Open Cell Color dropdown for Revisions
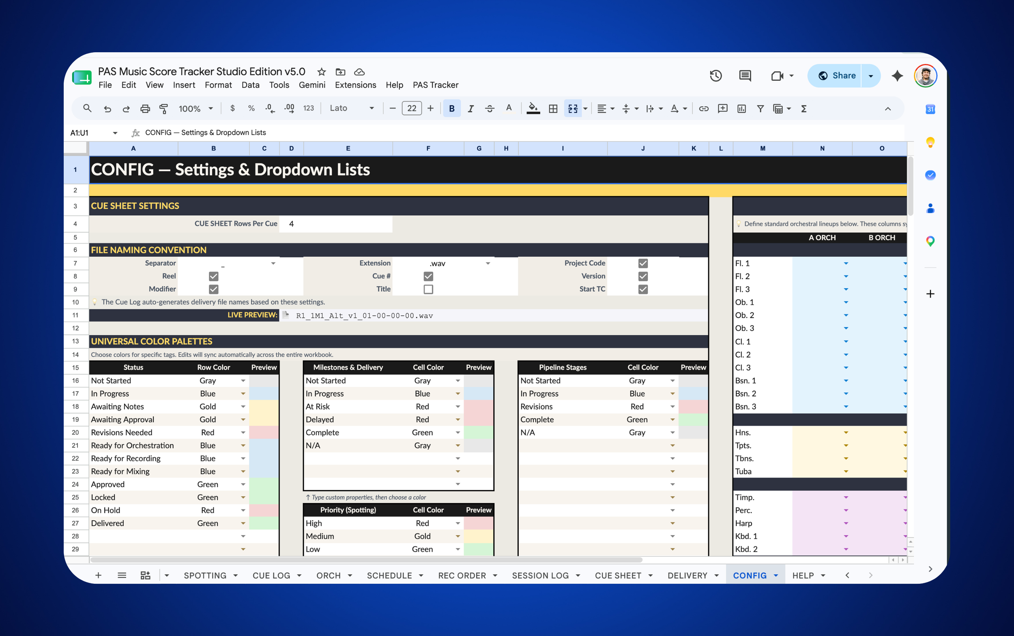Screen dimensions: 1014x636 point(672,407)
